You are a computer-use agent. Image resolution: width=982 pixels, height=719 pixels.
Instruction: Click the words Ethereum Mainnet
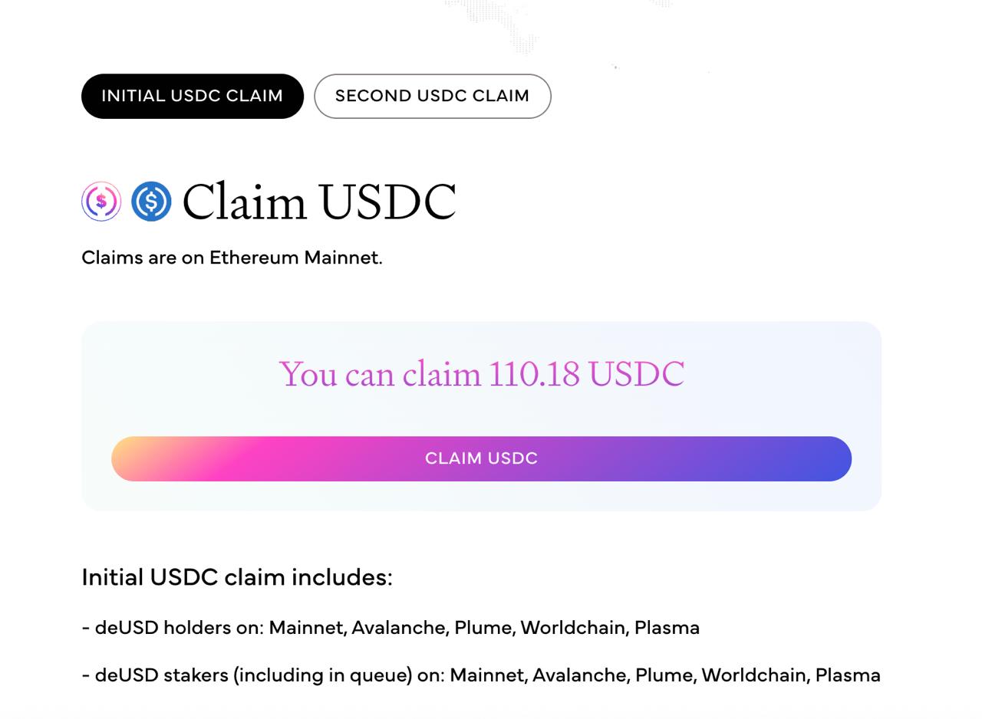pyautogui.click(x=295, y=258)
